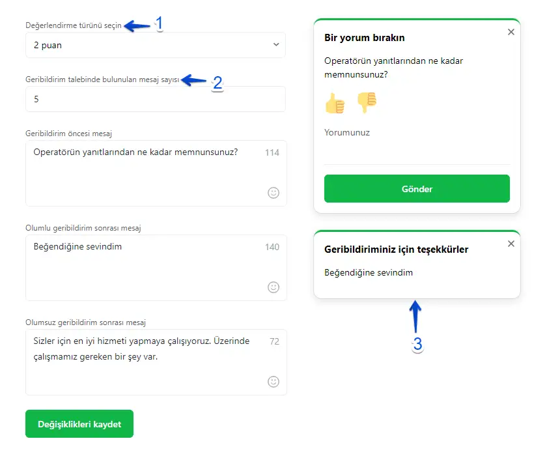Click the thumbs down rating icon
547x456 pixels.
(367, 102)
